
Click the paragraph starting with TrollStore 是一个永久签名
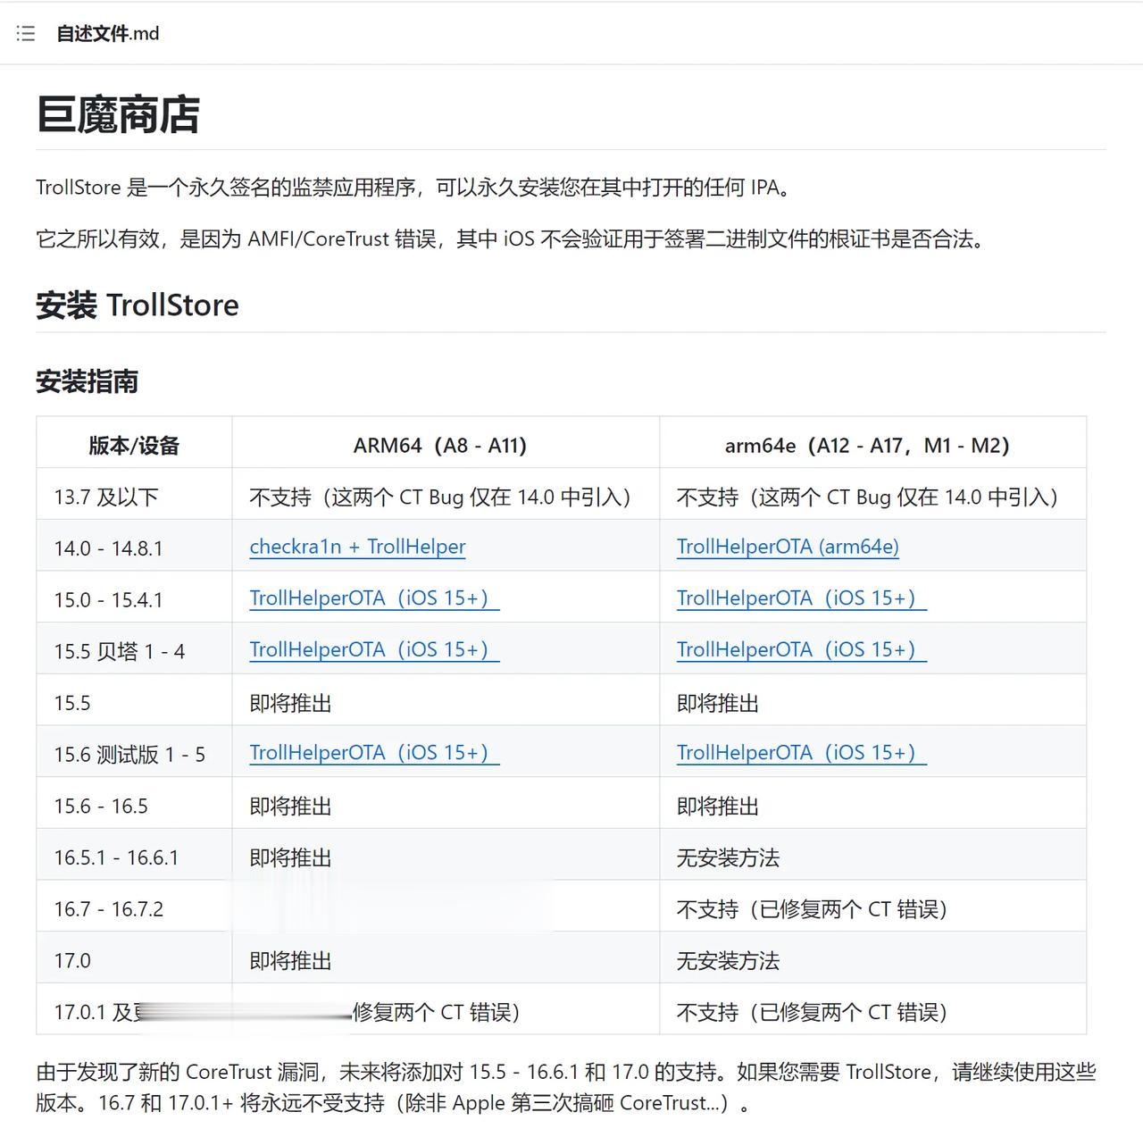click(413, 188)
